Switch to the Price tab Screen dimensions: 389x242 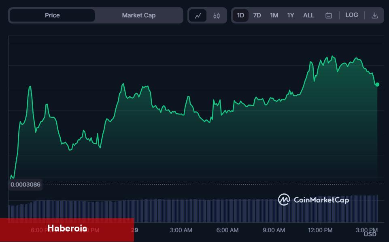point(52,15)
